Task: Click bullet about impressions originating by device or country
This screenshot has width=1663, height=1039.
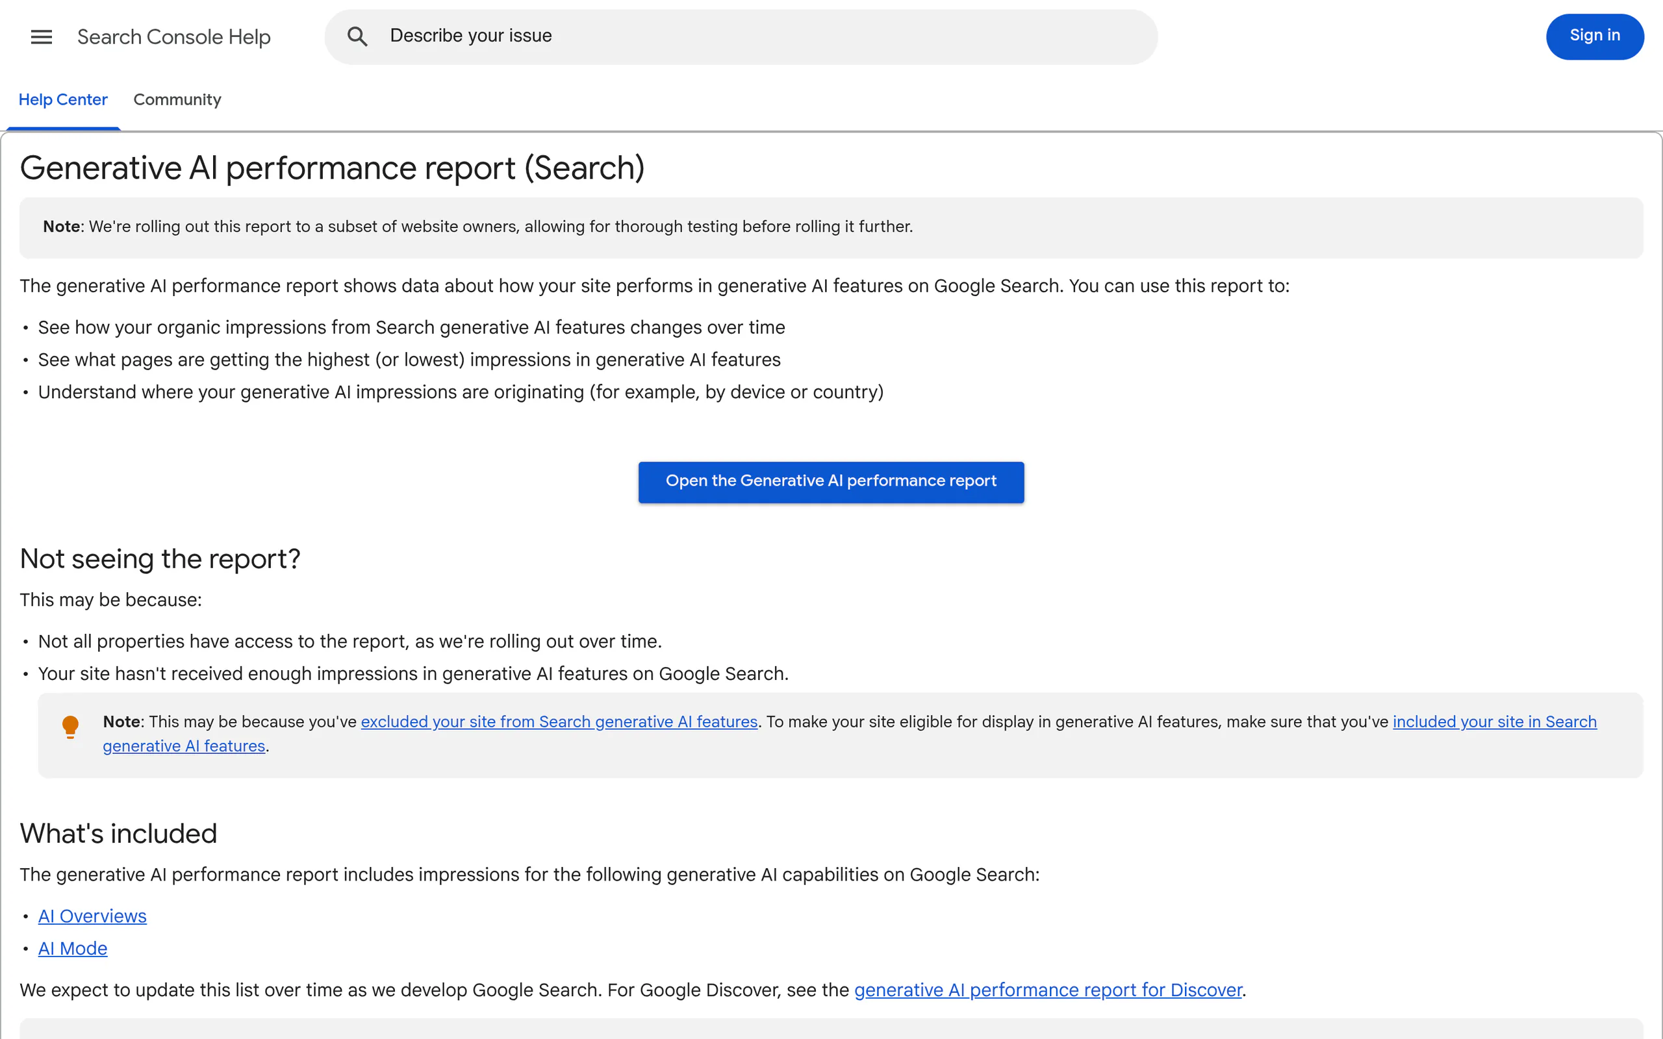Action: tap(461, 392)
